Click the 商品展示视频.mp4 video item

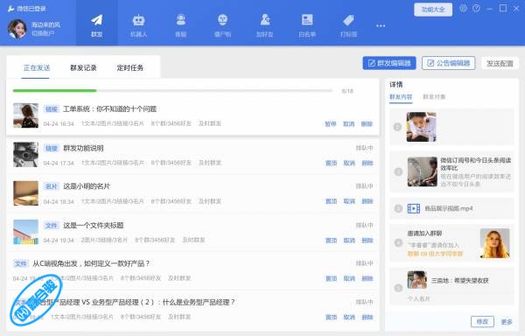451,208
